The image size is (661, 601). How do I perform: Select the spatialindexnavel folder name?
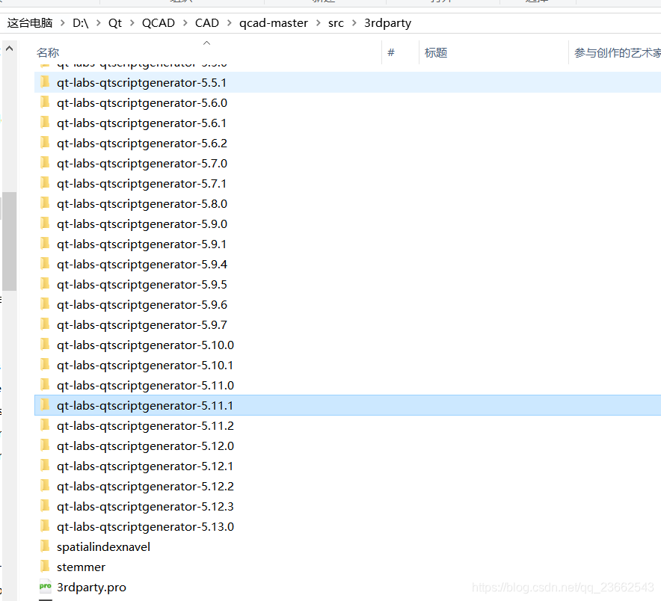tap(104, 546)
